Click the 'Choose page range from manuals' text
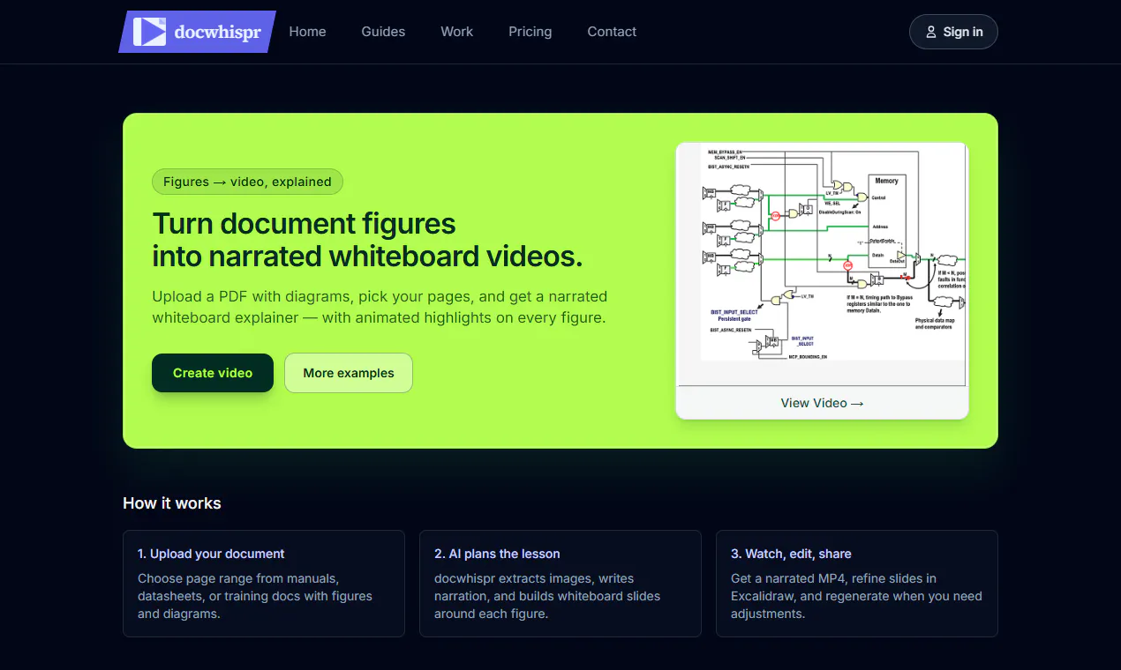The image size is (1121, 670). pos(255,596)
